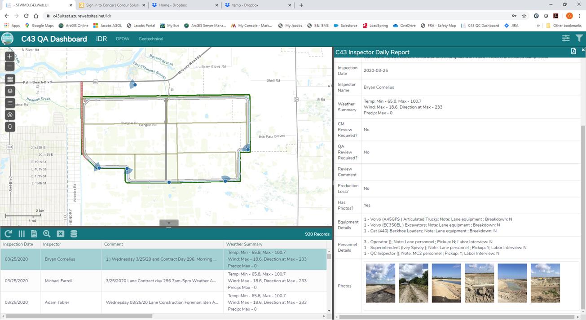Open the Geotechnical tab
The image size is (586, 320).
click(x=151, y=39)
